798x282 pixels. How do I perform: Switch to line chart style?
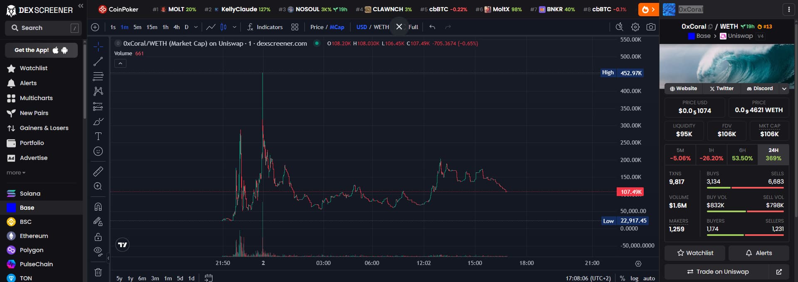click(x=211, y=27)
